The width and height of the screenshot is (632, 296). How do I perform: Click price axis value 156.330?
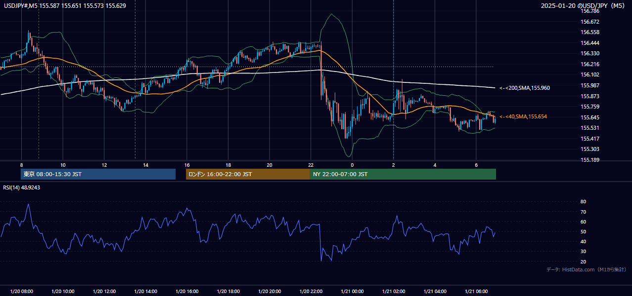click(590, 53)
